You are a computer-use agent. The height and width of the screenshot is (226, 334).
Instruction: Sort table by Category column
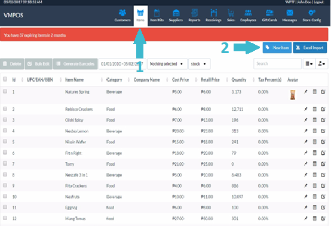click(x=114, y=80)
